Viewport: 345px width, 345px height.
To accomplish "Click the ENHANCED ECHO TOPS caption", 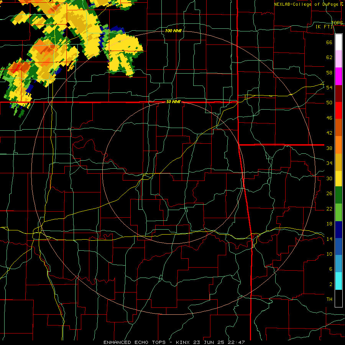I will tap(136, 342).
